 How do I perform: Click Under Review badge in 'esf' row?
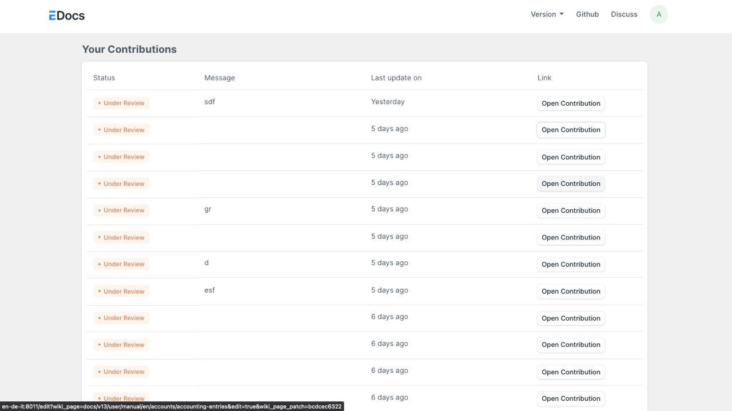coord(121,292)
